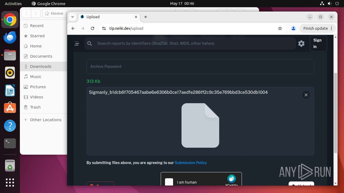Open Home in Files sidebar
This screenshot has width=344, height=193.
(44, 46)
